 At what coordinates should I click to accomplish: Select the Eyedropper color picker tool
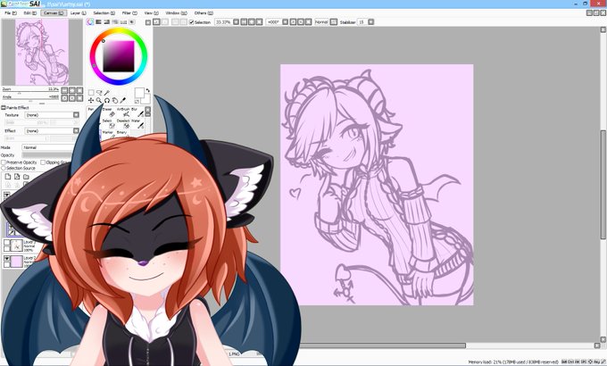click(123, 100)
